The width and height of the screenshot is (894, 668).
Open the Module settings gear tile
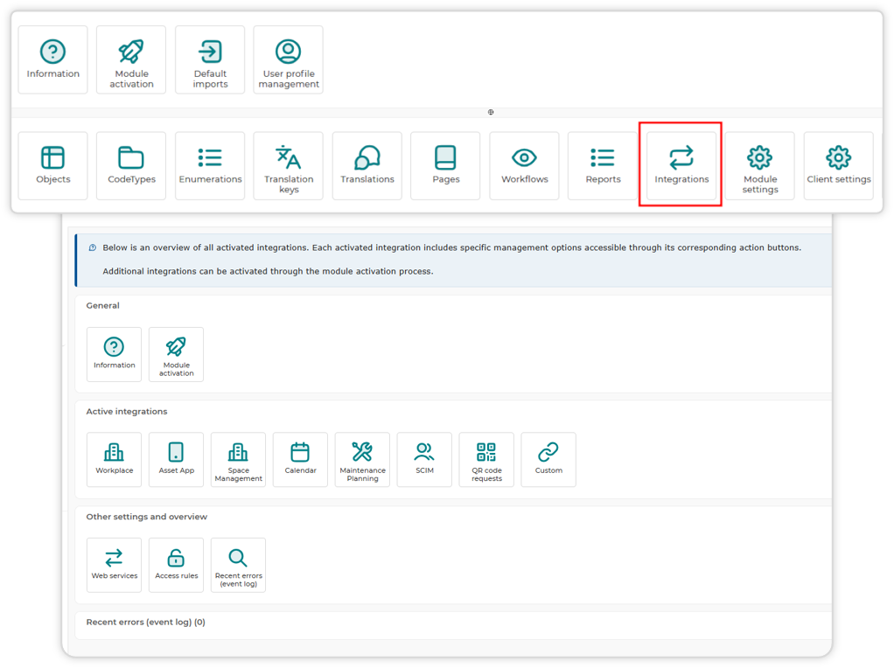tap(760, 166)
